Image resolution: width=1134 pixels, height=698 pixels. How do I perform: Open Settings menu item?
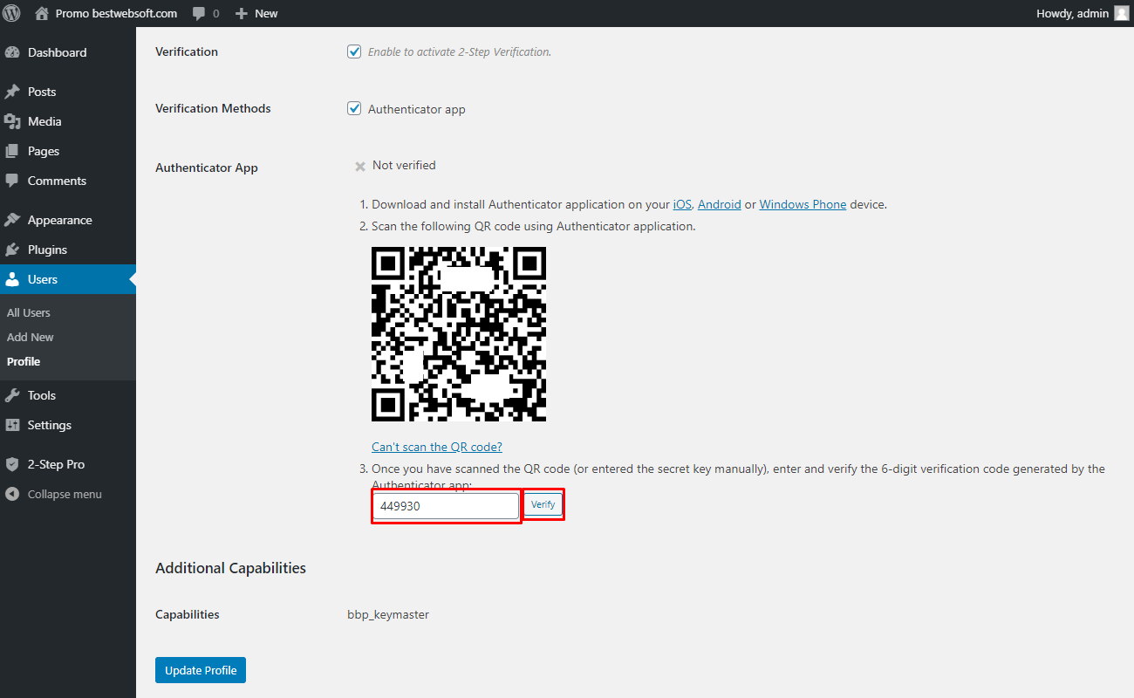pyautogui.click(x=68, y=425)
